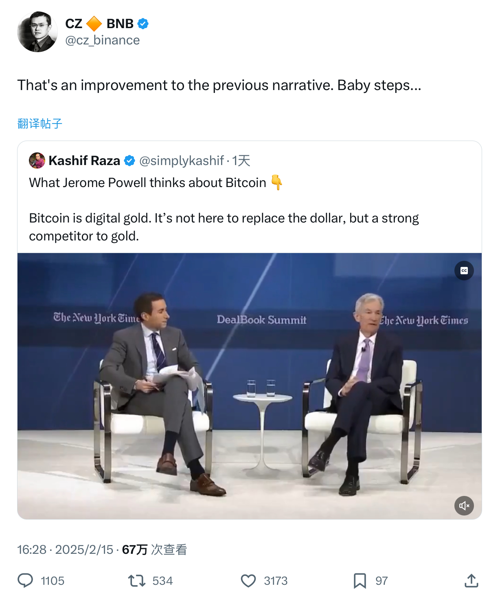
Task: Open CZ's profile avatar
Action: tap(37, 32)
